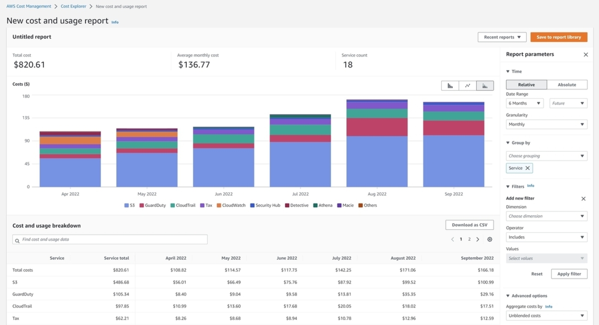The height and width of the screenshot is (325, 599).
Task: Select the stacked bar chart icon
Action: [485, 86]
